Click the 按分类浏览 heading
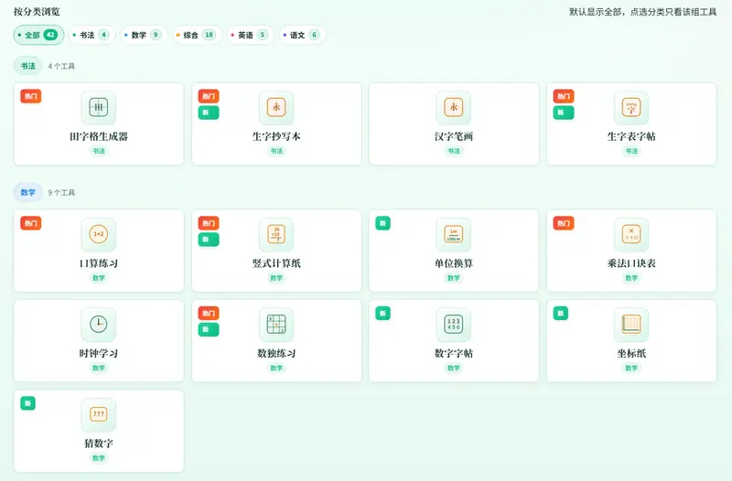Image resolution: width=732 pixels, height=481 pixels. coord(37,12)
